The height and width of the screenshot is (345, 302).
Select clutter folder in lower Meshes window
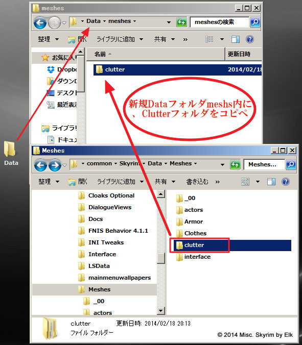[x=233, y=245]
